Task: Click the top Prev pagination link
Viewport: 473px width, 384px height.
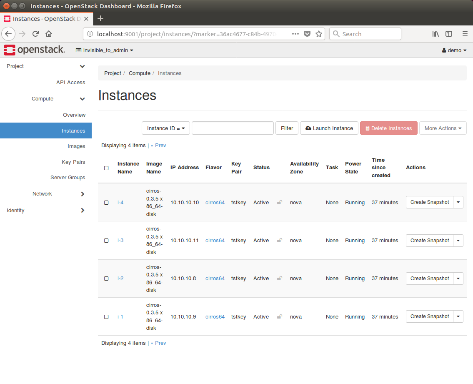Action: coord(158,146)
